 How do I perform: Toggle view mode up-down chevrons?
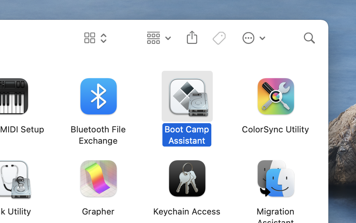click(104, 38)
